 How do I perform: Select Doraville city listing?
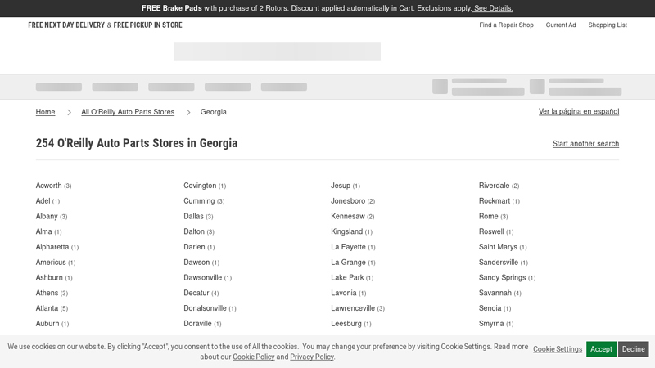coord(202,324)
